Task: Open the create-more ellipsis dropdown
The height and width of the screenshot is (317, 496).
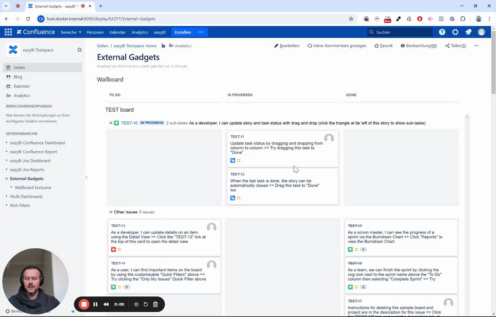Action: 201,32
